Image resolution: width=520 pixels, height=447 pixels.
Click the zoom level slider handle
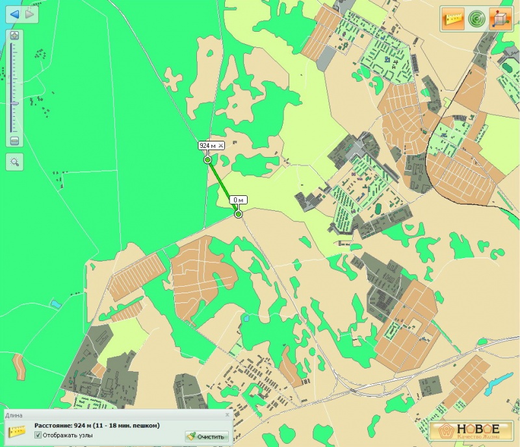[14, 103]
